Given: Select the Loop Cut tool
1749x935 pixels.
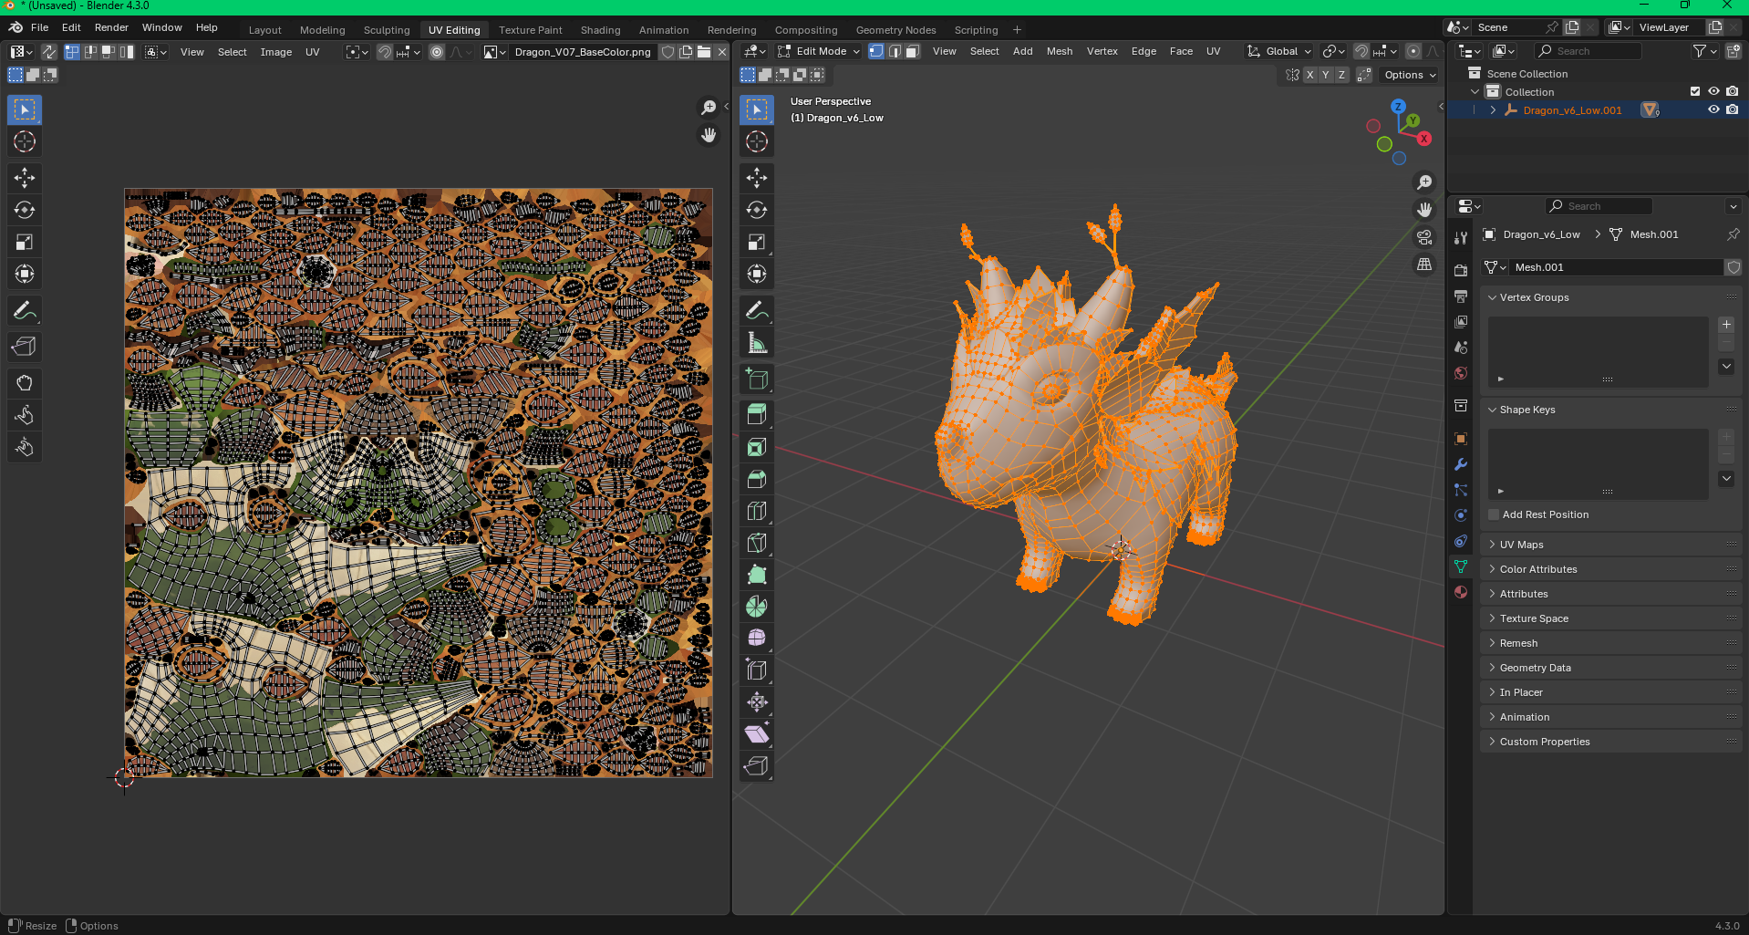Looking at the screenshot, I should (757, 511).
